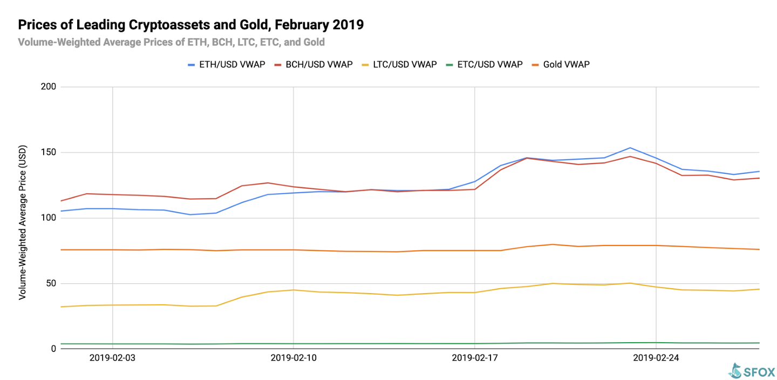Screen dimensions: 777x380
Task: Click the Volume-Weighted Average Prices subtitle
Action: (x=171, y=42)
